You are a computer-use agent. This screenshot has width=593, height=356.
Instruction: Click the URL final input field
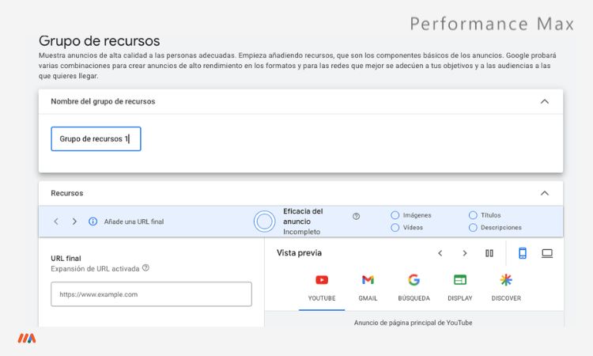(151, 294)
